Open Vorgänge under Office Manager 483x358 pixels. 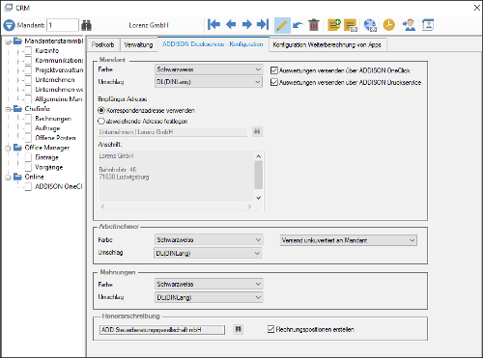49,167
